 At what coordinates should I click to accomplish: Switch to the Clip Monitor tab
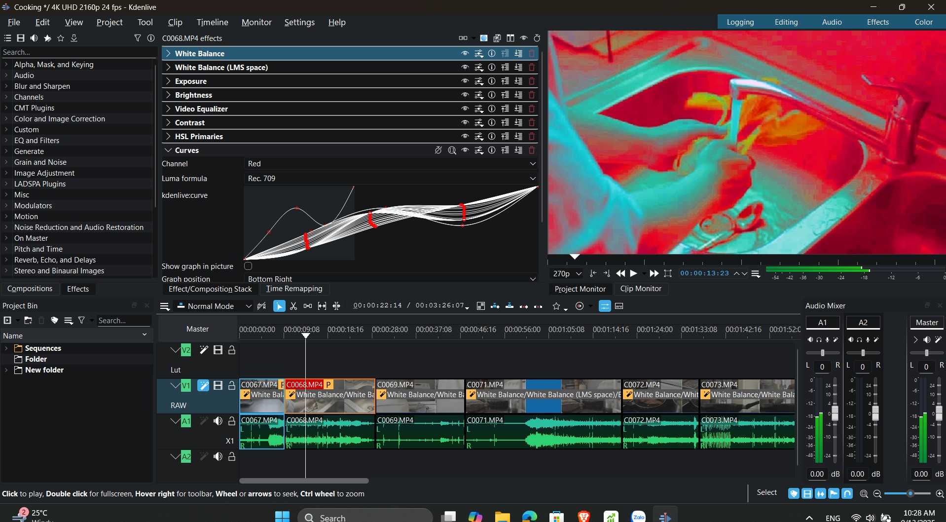point(640,289)
